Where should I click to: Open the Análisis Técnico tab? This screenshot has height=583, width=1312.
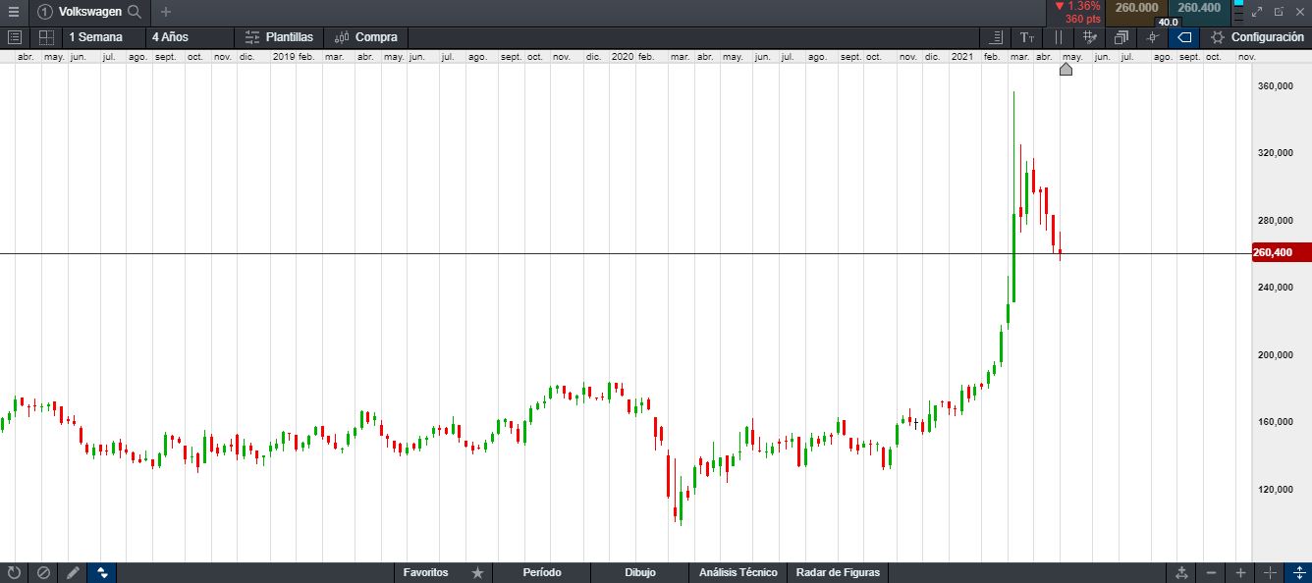(x=738, y=572)
